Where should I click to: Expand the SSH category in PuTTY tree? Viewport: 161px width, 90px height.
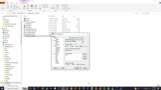point(55,58)
